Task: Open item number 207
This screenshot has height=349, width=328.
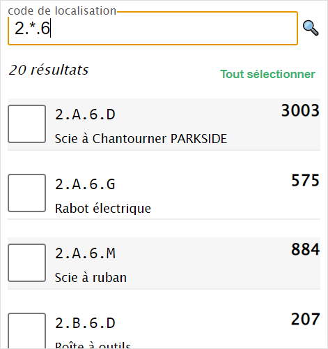Action: (x=305, y=319)
